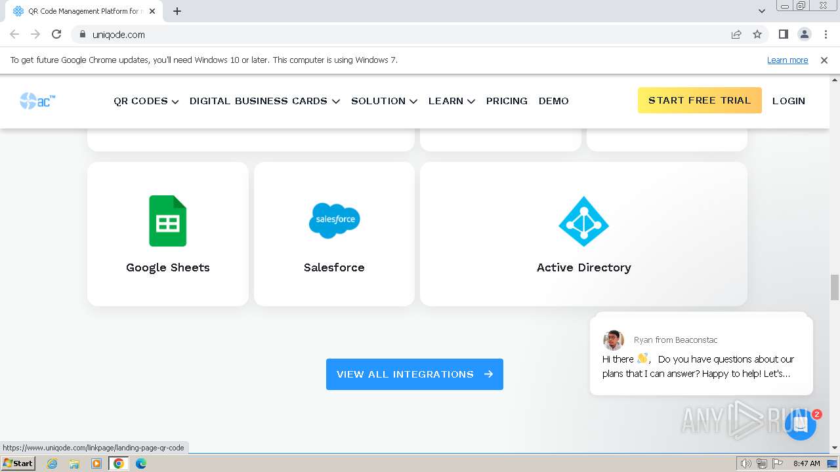Expand the QR CODES menu
This screenshot has width=840, height=472.
(146, 101)
